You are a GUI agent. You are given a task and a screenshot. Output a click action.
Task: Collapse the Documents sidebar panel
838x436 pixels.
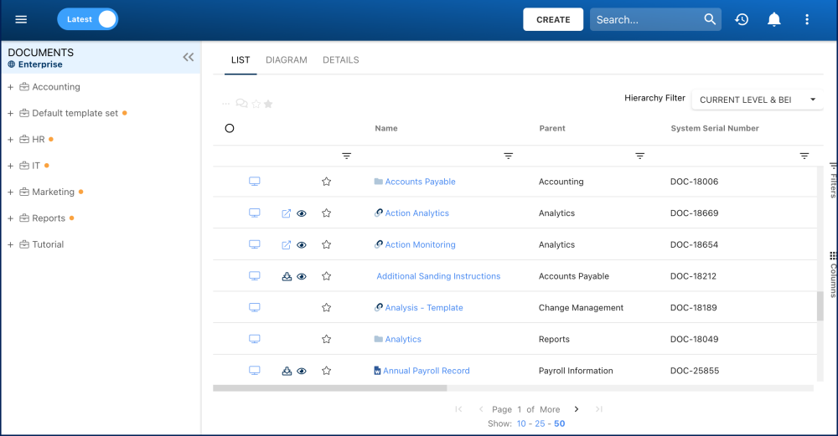[x=189, y=57]
